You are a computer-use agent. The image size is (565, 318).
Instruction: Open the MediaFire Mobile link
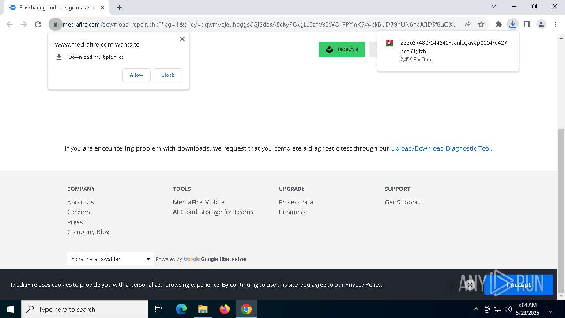coord(199,202)
